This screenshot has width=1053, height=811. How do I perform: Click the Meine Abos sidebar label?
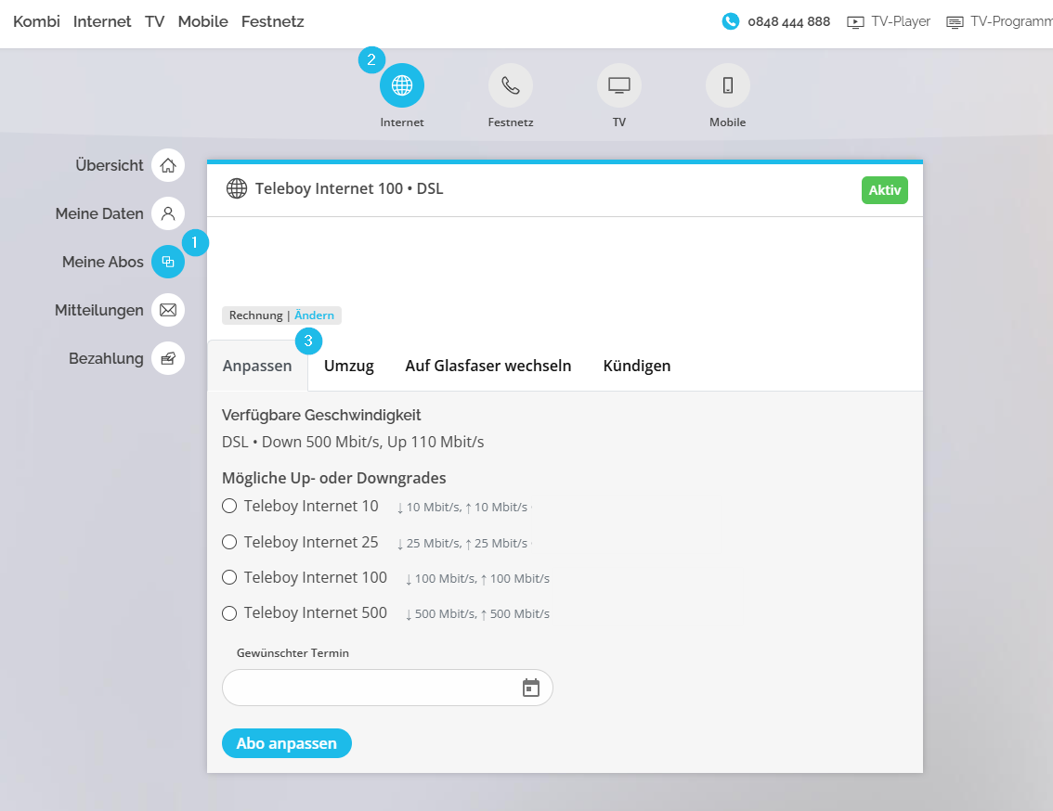(103, 262)
